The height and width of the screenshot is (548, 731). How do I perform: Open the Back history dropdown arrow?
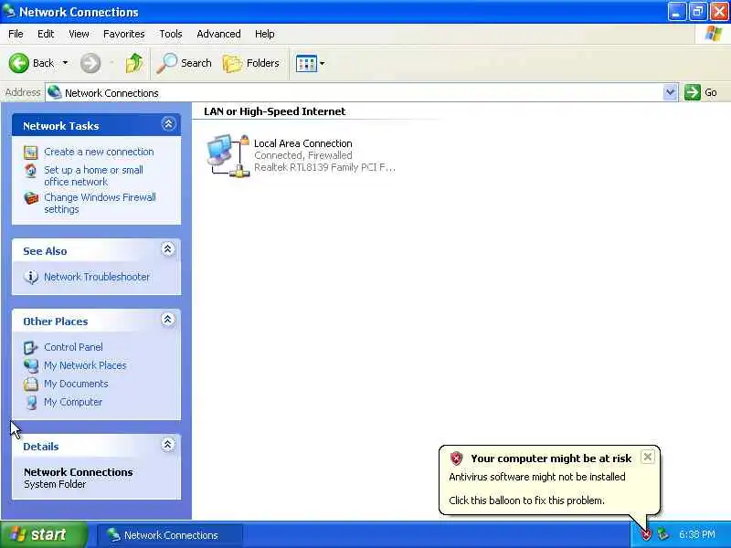pyautogui.click(x=65, y=63)
